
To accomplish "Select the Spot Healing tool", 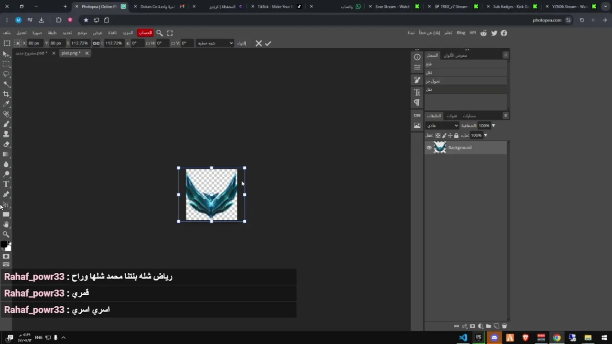I will tap(6, 114).
